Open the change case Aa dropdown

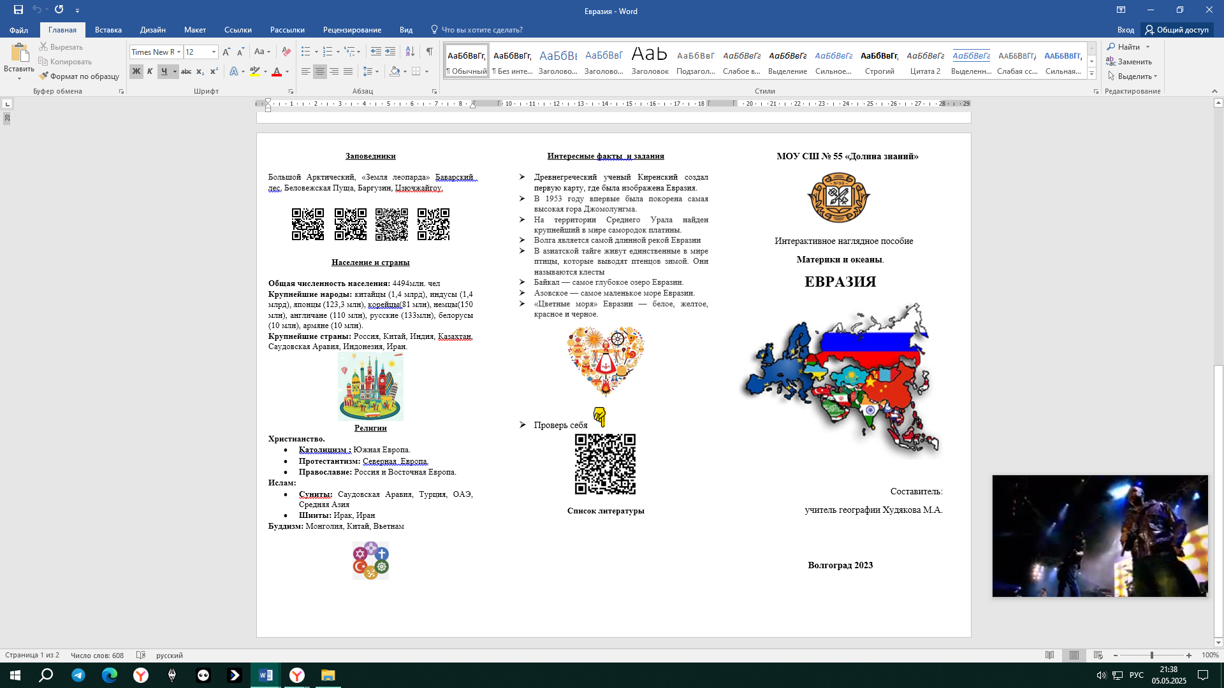(262, 52)
